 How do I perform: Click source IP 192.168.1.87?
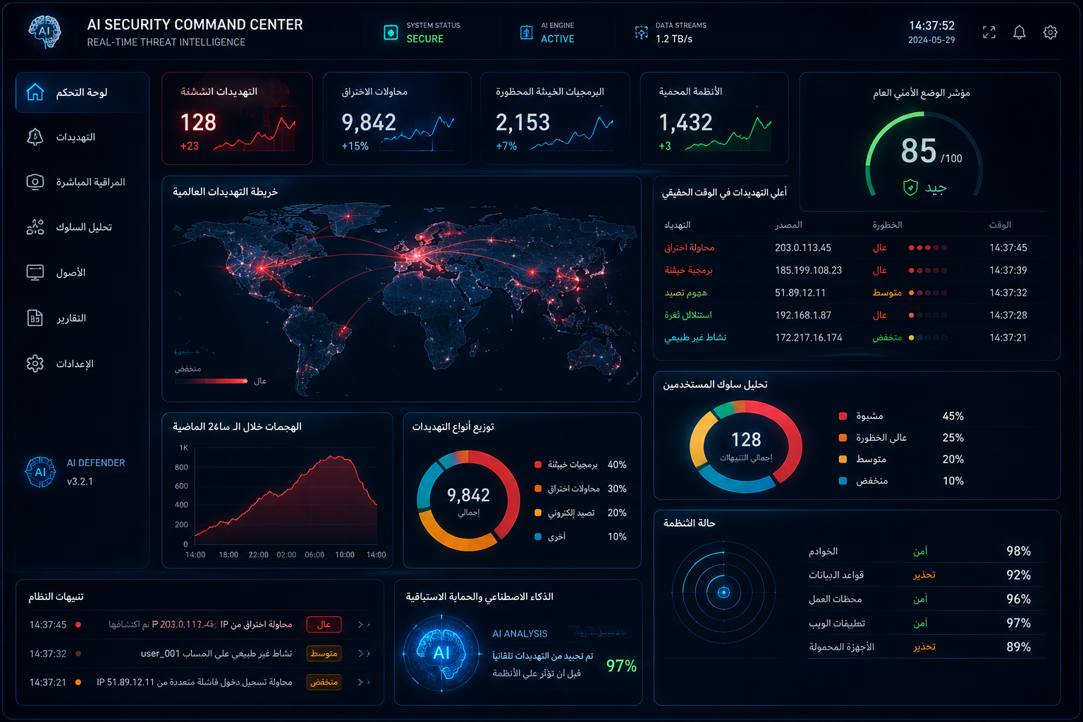point(803,315)
